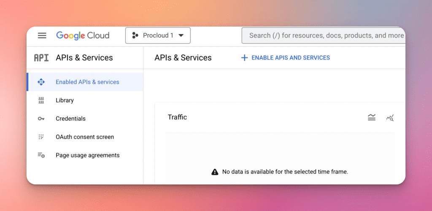This screenshot has height=211, width=432.
Task: Select Library in the sidebar menu
Action: pos(65,100)
